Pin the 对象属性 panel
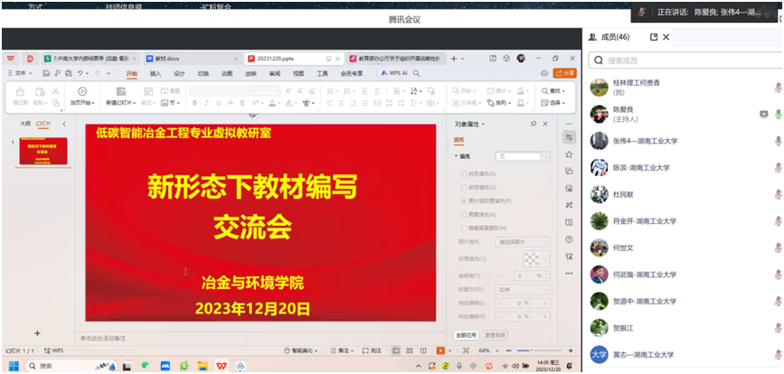The width and height of the screenshot is (784, 374). (x=534, y=124)
